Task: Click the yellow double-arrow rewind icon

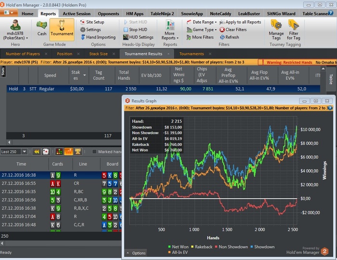Action: point(37,151)
